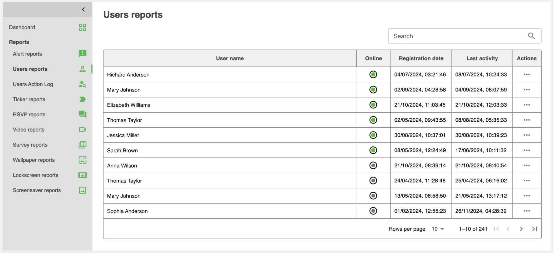Click Sophia Anderson's offline status indicator
Viewport: 554px width, 254px height.
(x=373, y=211)
